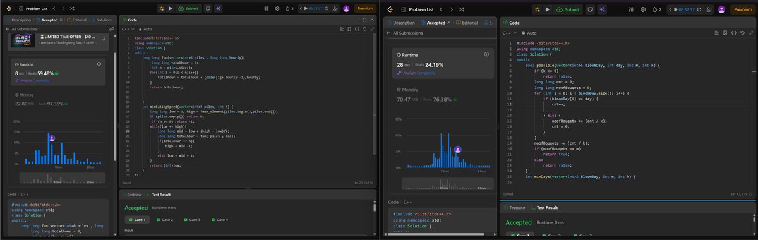Screen dimensions: 758x240
Task: Bookmark code icon in right editor
Action: click(x=725, y=32)
